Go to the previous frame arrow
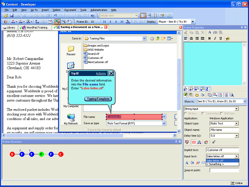Screen dimensions: 249x187 click(110, 22)
